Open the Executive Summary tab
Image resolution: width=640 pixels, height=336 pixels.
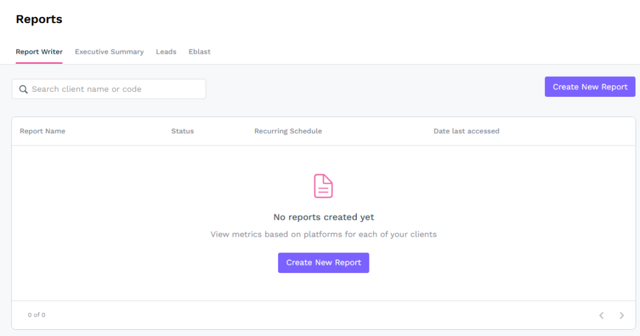[109, 52]
